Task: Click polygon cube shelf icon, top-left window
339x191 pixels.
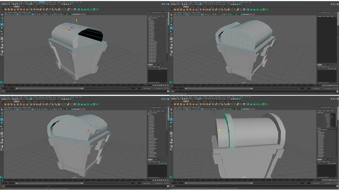Action: pos(9,9)
